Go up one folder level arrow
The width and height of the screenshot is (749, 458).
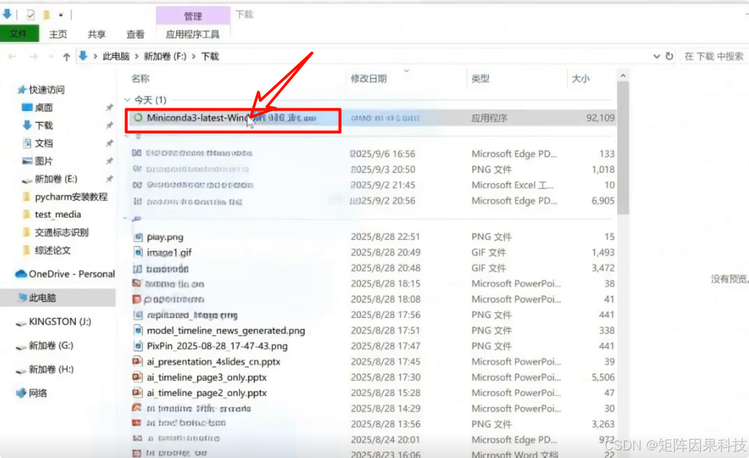(66, 57)
